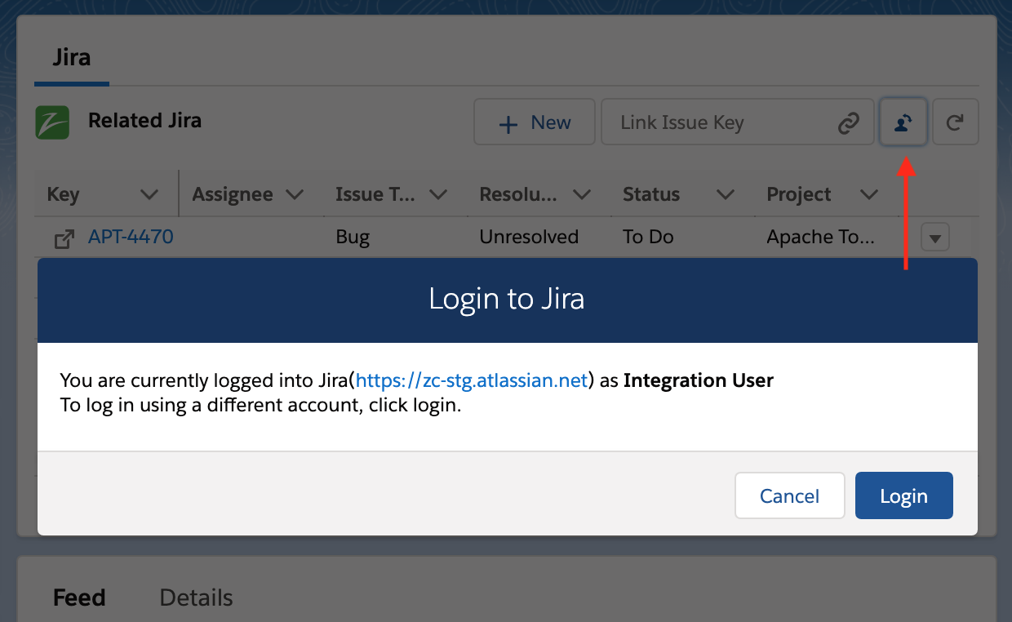Select the Feed tab
The height and width of the screenshot is (622, 1012).
click(78, 598)
